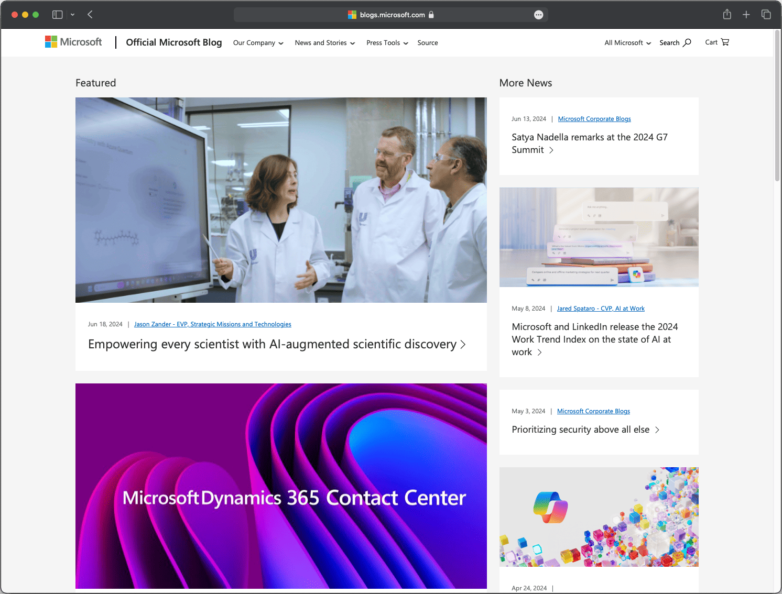Click the padlock icon in the address bar
The height and width of the screenshot is (594, 782).
tap(431, 15)
